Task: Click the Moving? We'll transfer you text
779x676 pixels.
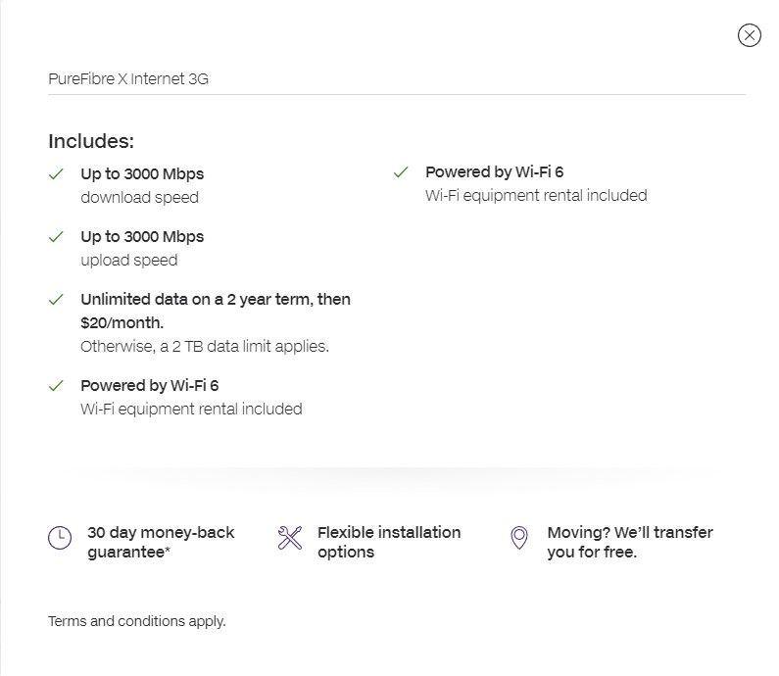Action: coord(629,542)
